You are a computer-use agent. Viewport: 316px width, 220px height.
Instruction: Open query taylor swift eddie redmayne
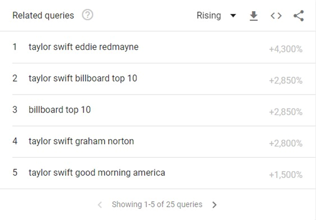(83, 47)
